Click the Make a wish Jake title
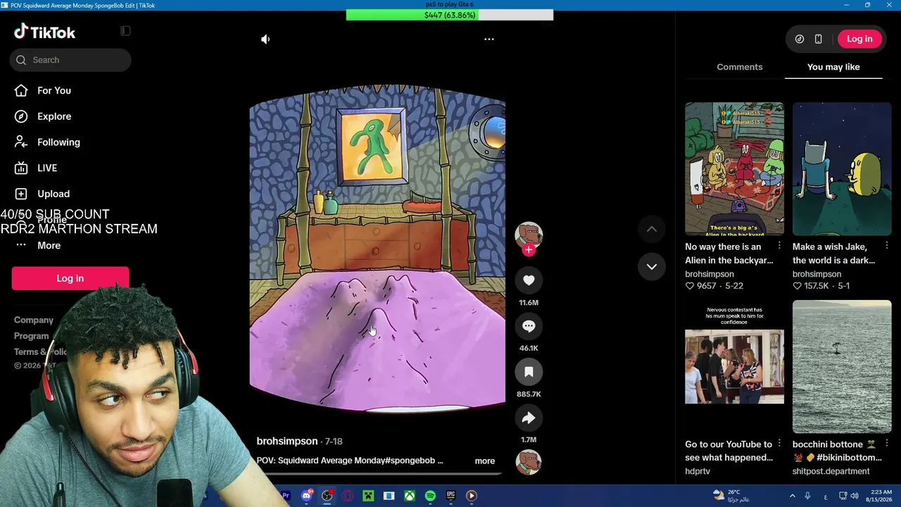Viewport: 901px width, 507px height. 833,254
